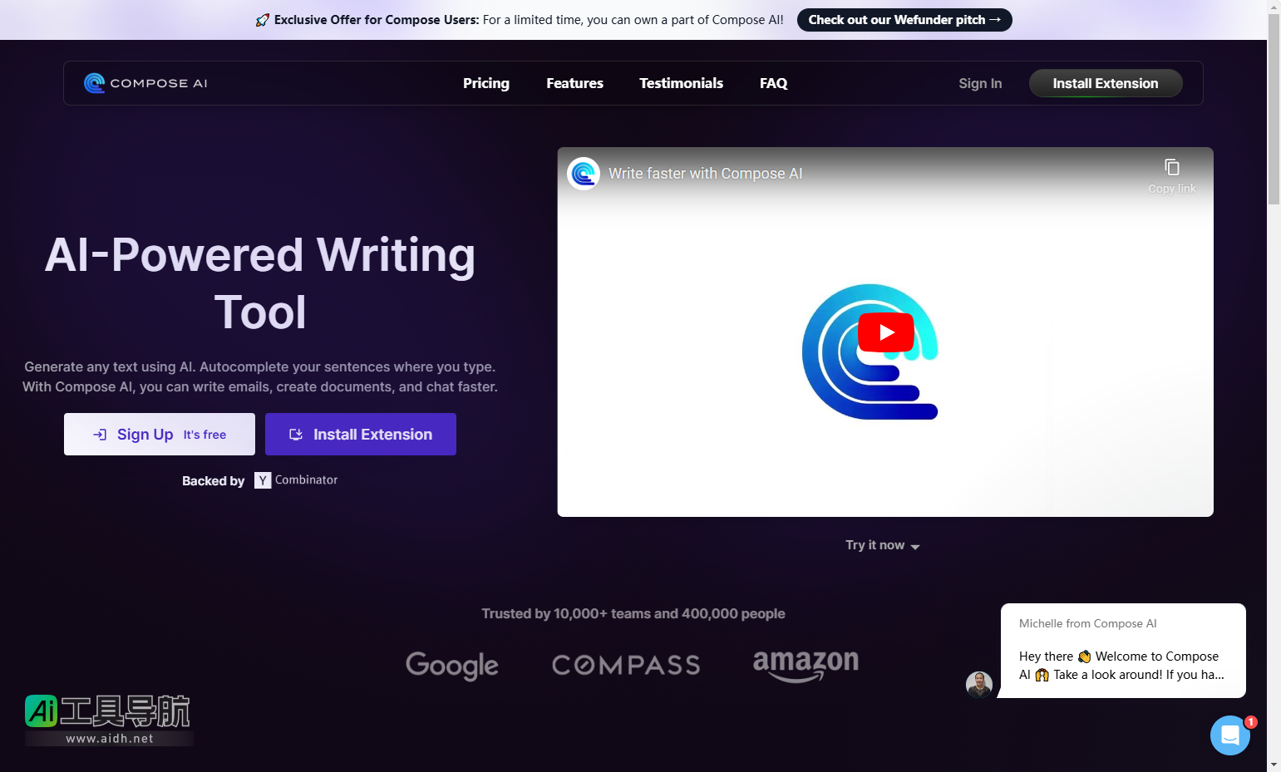
Task: Open the Check out our Wefunder pitch button
Action: tap(904, 20)
